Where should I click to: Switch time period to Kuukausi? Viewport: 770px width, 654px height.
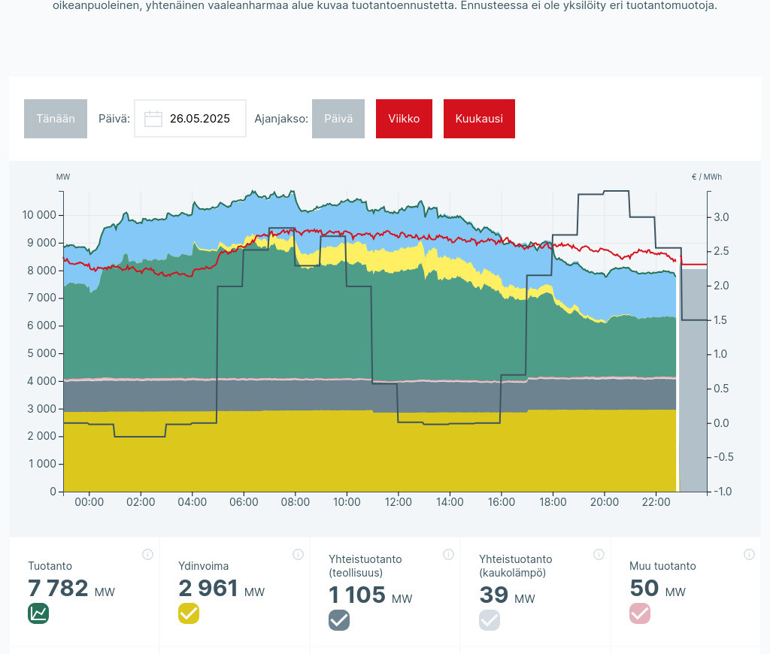479,119
